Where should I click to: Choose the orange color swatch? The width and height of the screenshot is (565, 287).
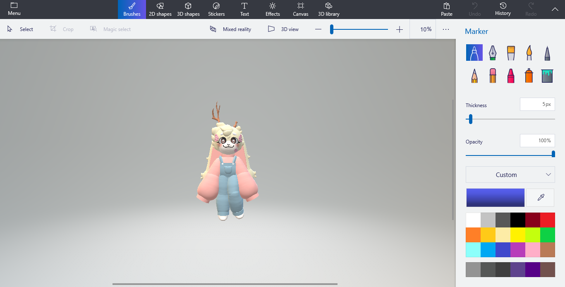[473, 235]
